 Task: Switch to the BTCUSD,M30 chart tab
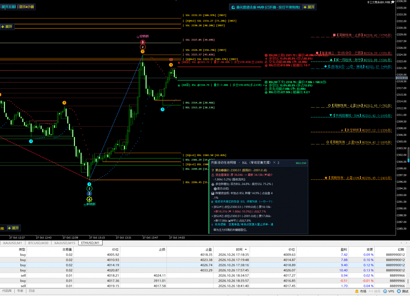(38, 243)
